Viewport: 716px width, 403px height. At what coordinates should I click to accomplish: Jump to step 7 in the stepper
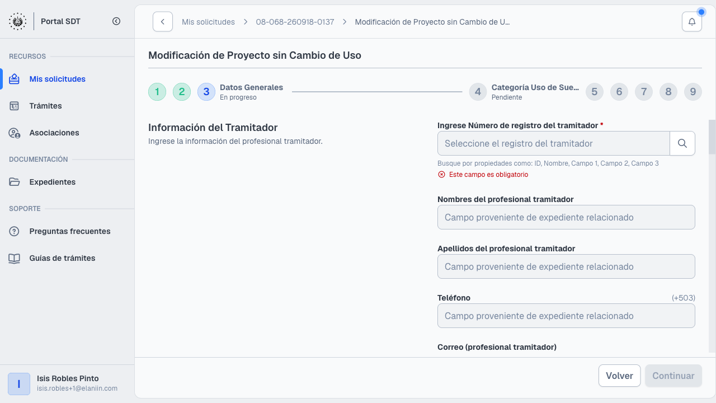pos(644,92)
